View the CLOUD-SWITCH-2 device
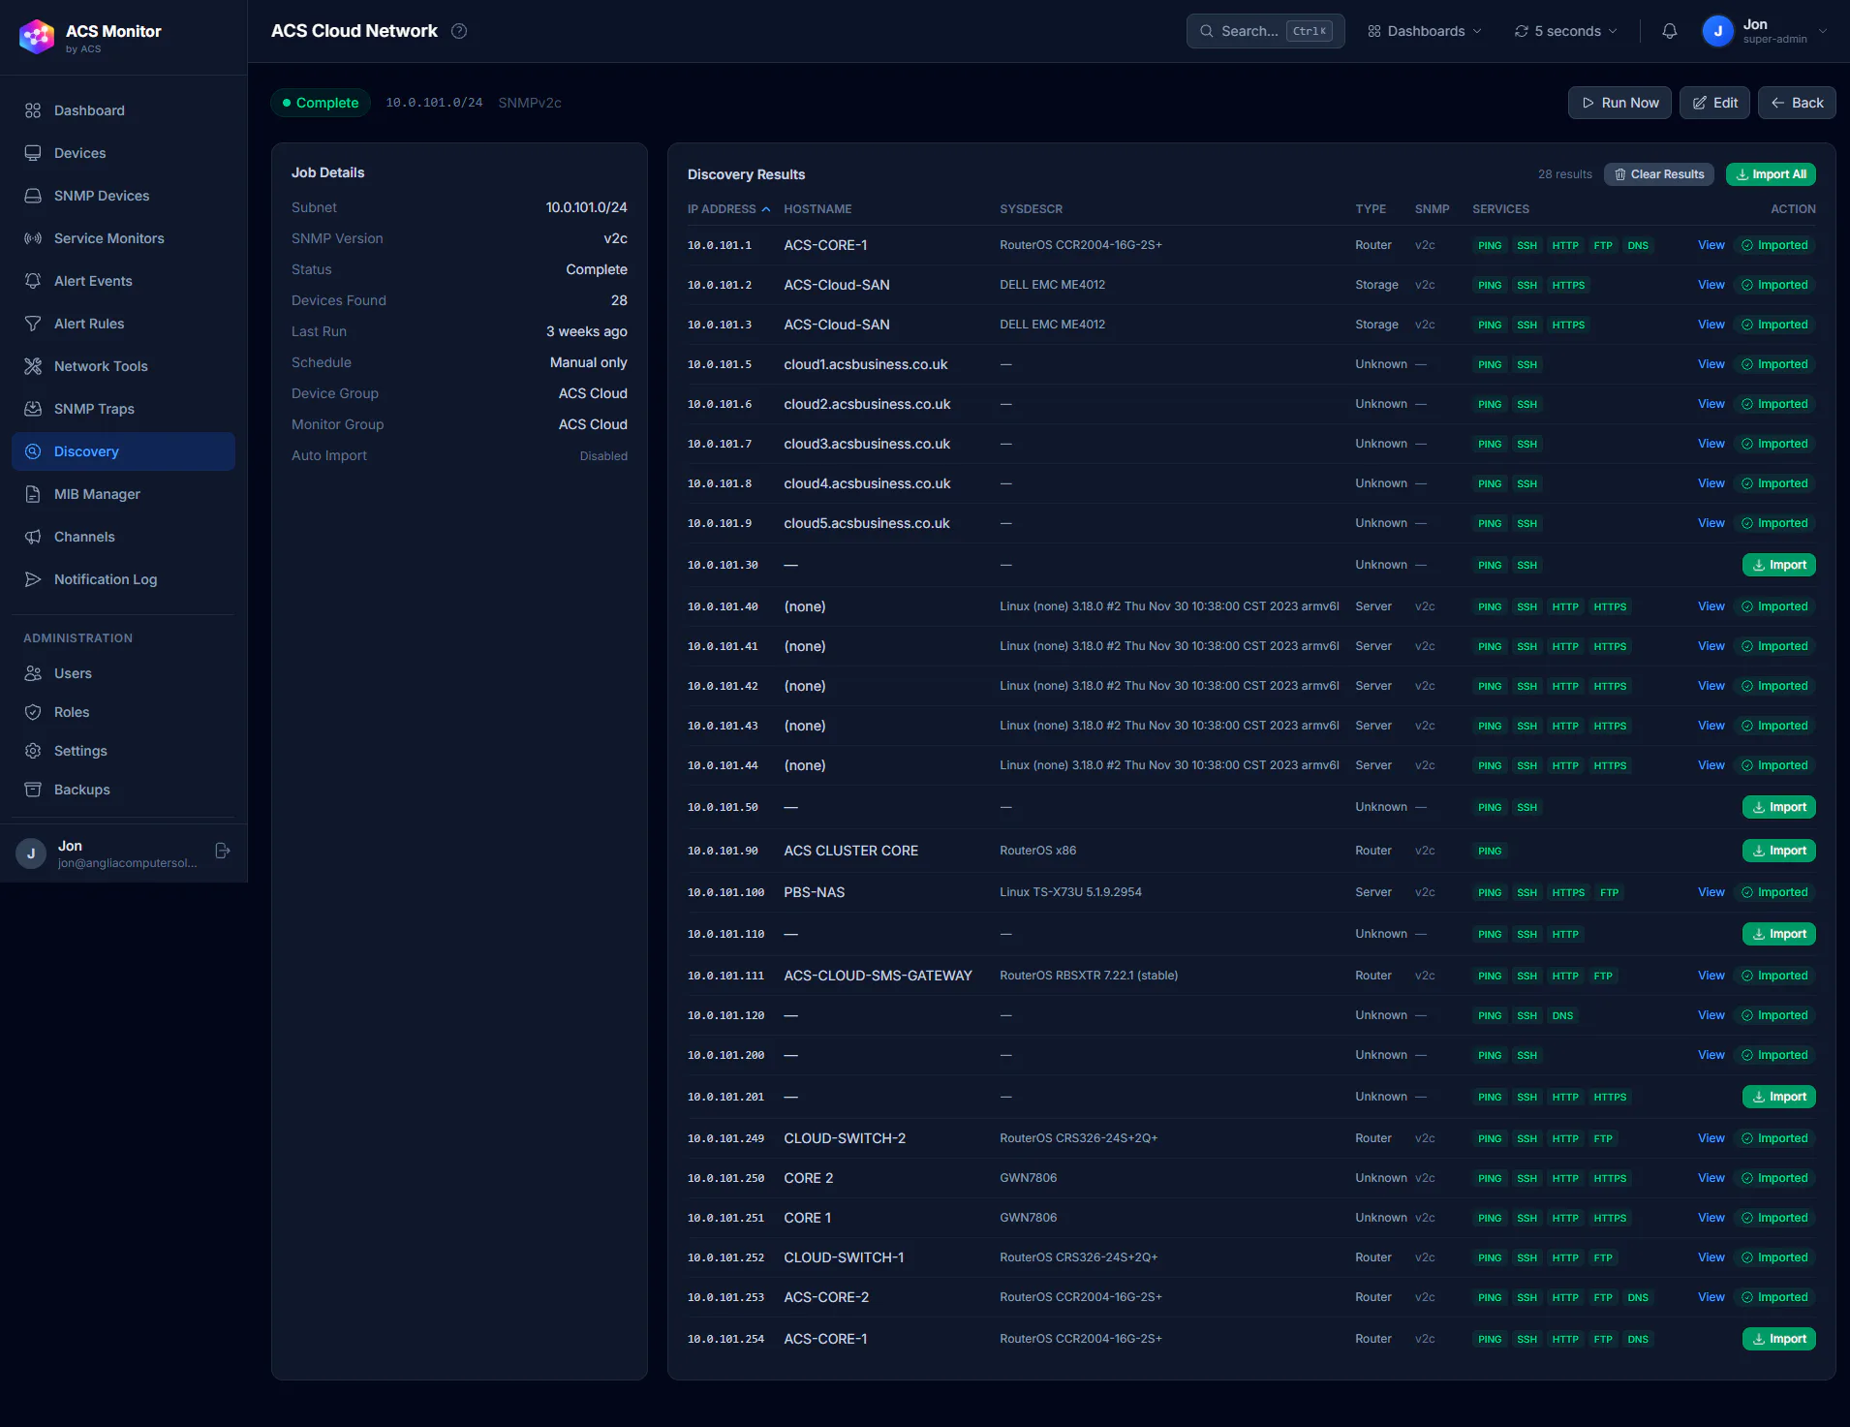The height and width of the screenshot is (1427, 1850). coord(1711,1138)
